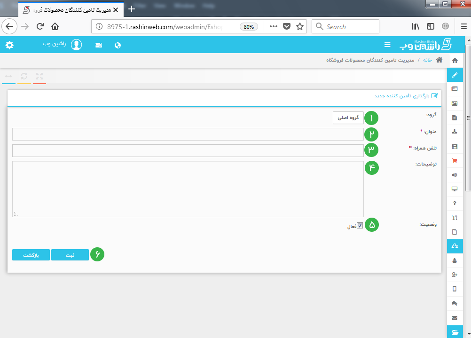Click the question mark icon in sidebar
This screenshot has height=338, width=471.
(x=455, y=204)
